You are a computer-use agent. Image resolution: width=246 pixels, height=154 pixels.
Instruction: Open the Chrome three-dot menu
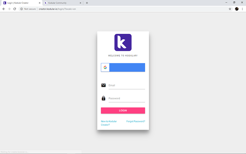pos(242,9)
